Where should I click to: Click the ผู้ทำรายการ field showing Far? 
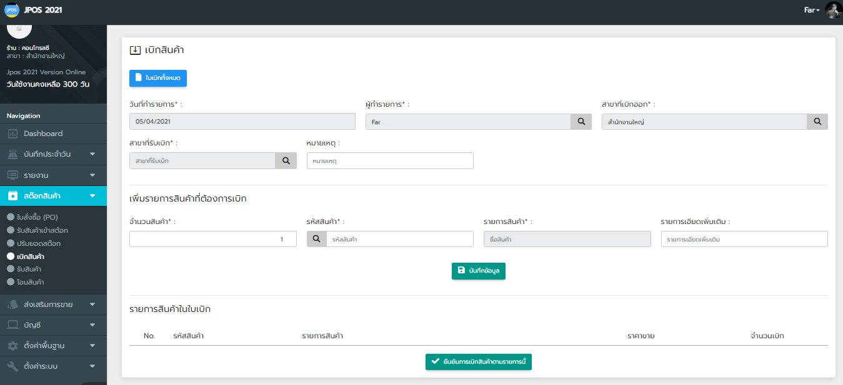[468, 122]
